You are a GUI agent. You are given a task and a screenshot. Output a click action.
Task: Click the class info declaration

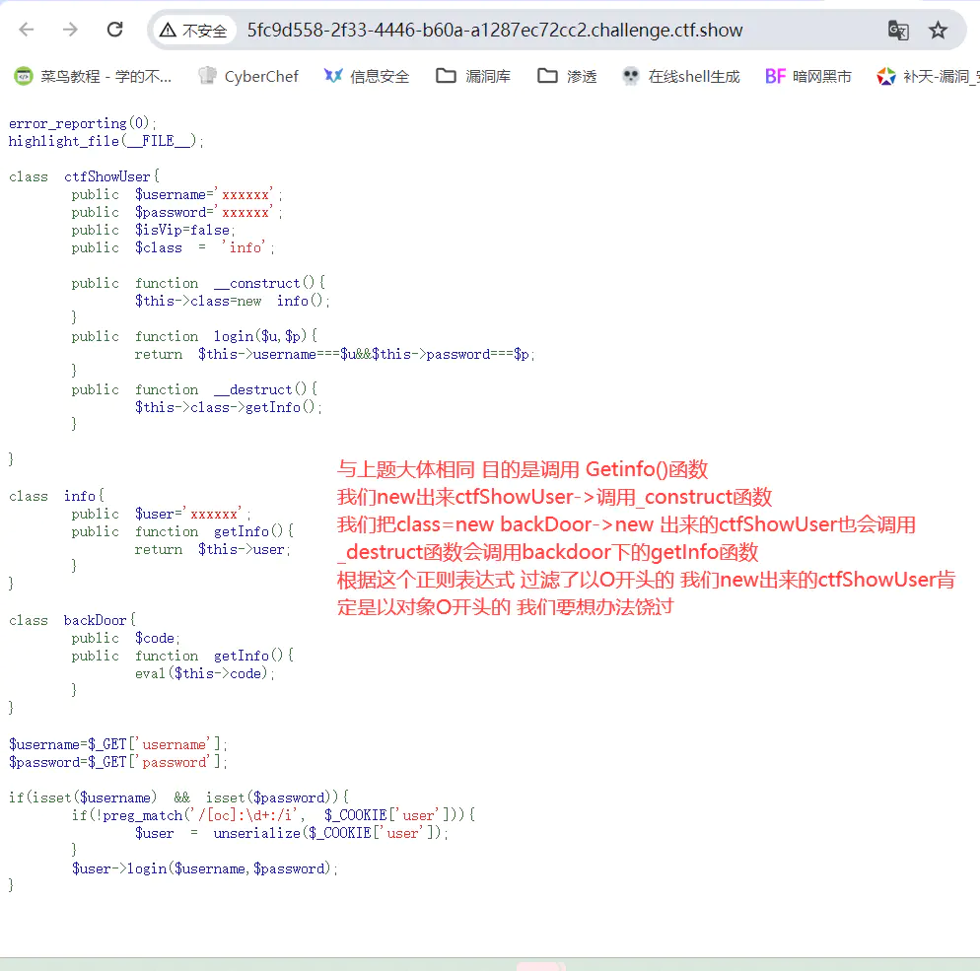56,496
